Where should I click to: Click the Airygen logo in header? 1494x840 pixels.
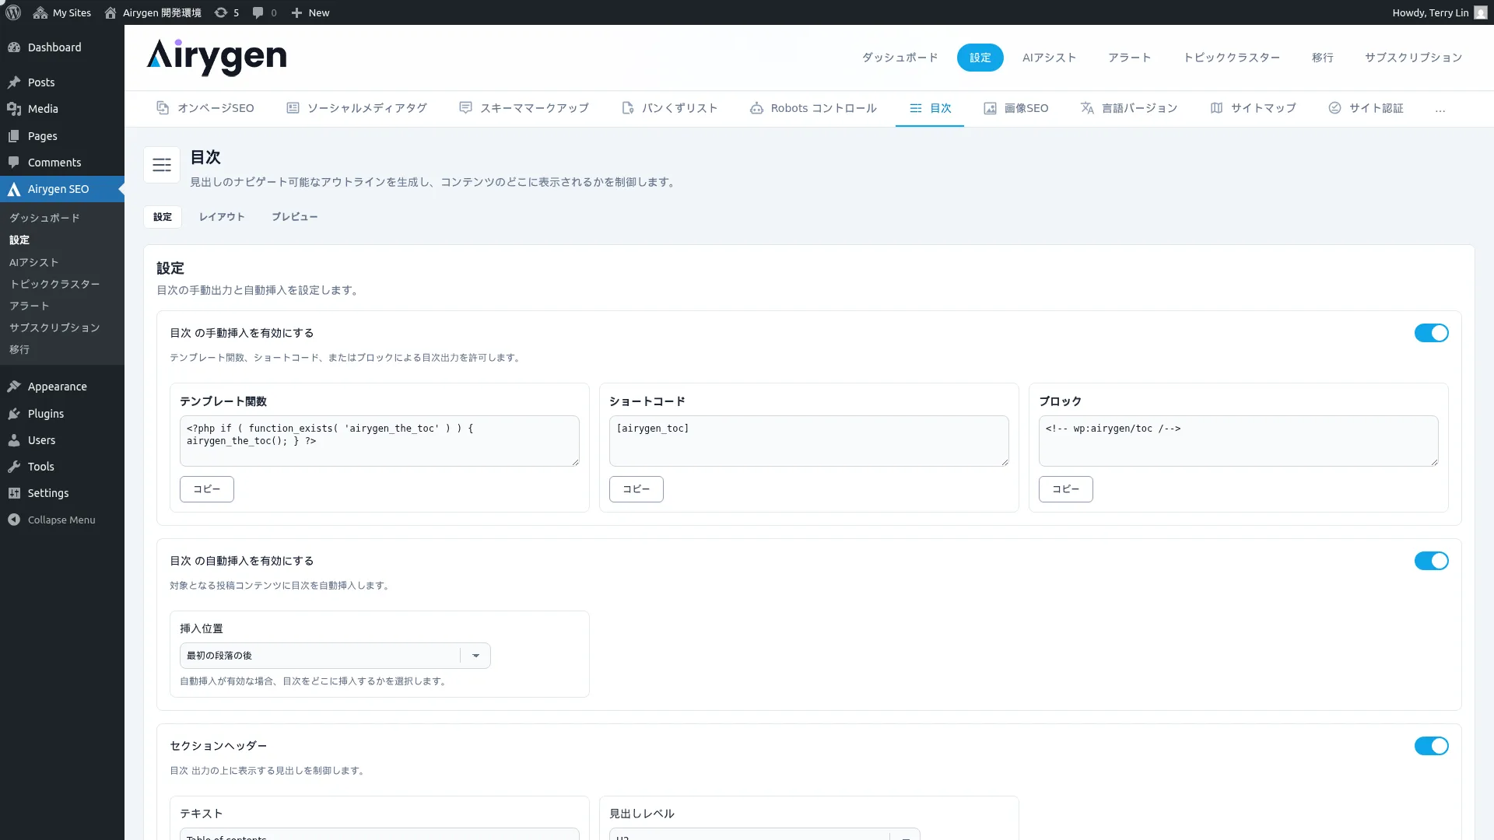[x=216, y=58]
